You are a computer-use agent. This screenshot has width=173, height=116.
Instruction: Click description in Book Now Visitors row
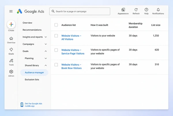(x=105, y=66)
